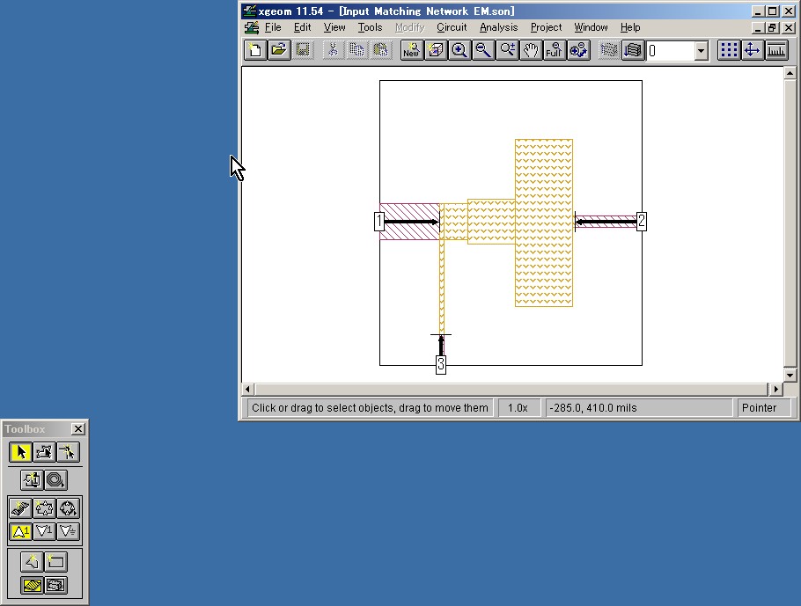Click the horizontal scrollbar right arrow
The image size is (801, 606).
(x=776, y=389)
